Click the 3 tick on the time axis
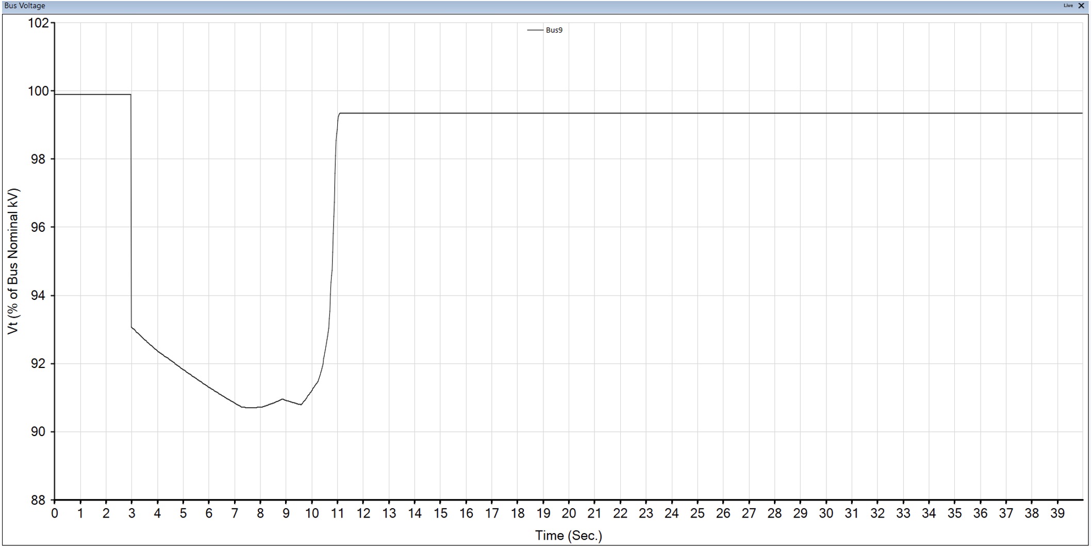The image size is (1092, 548). tap(132, 513)
